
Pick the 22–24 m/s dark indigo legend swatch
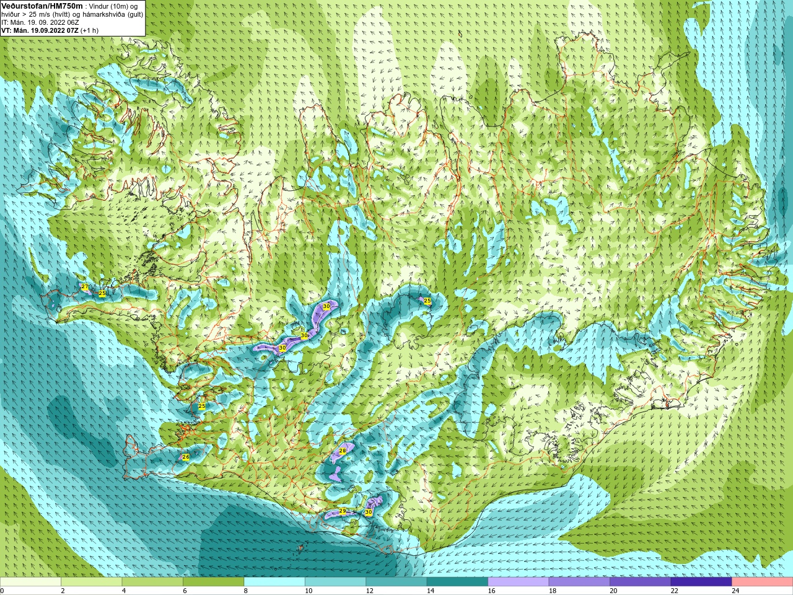click(x=701, y=582)
